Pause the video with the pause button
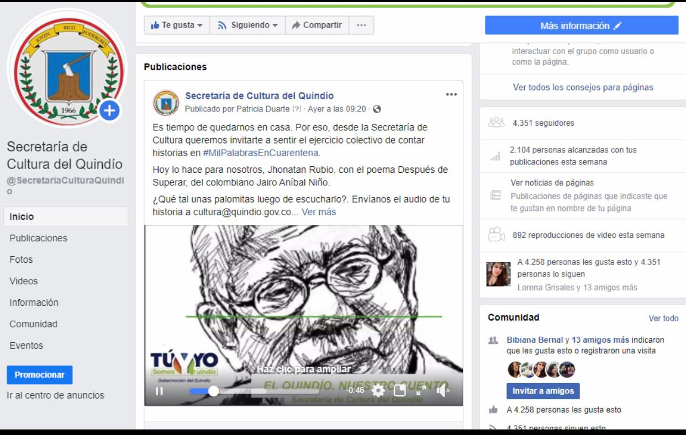The image size is (686, 435). click(159, 391)
